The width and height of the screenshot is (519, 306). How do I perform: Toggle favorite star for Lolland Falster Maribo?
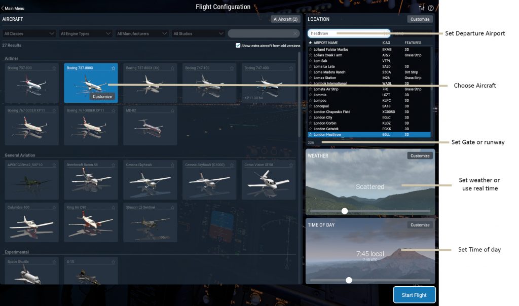pyautogui.click(x=310, y=50)
